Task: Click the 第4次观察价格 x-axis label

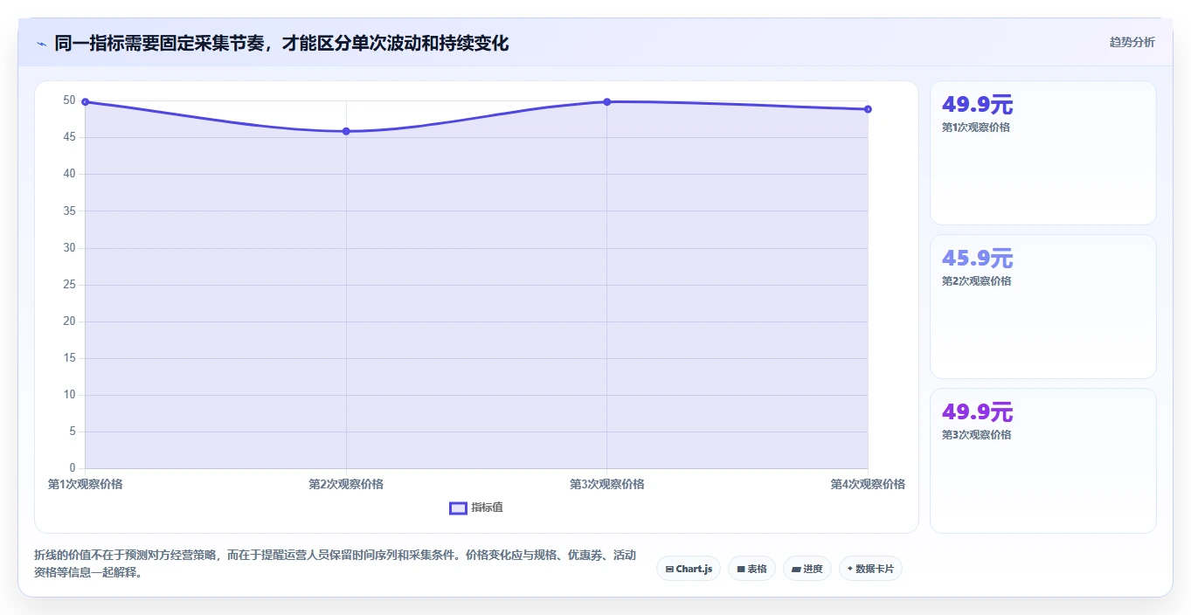Action: [x=868, y=484]
